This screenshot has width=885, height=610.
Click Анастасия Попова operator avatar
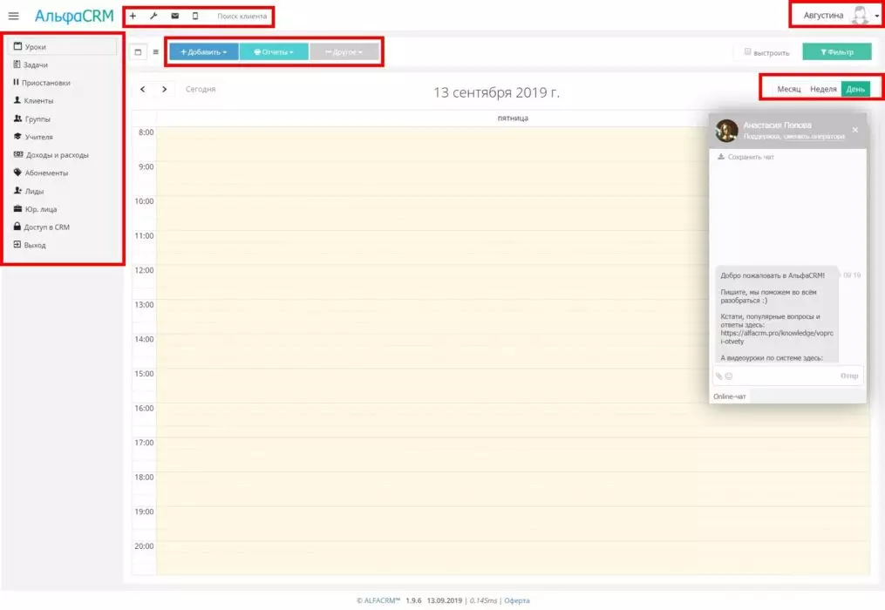(x=727, y=131)
